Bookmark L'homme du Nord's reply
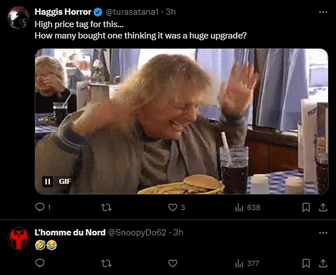Viewport: 336px width, 275px height. [306, 263]
